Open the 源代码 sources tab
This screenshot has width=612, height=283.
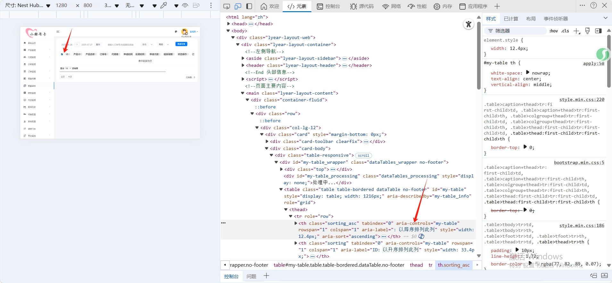[x=362, y=6]
